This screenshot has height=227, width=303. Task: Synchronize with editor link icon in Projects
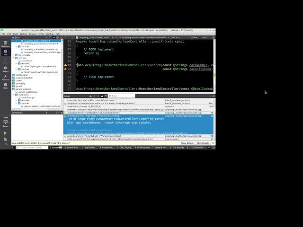[x=53, y=38]
